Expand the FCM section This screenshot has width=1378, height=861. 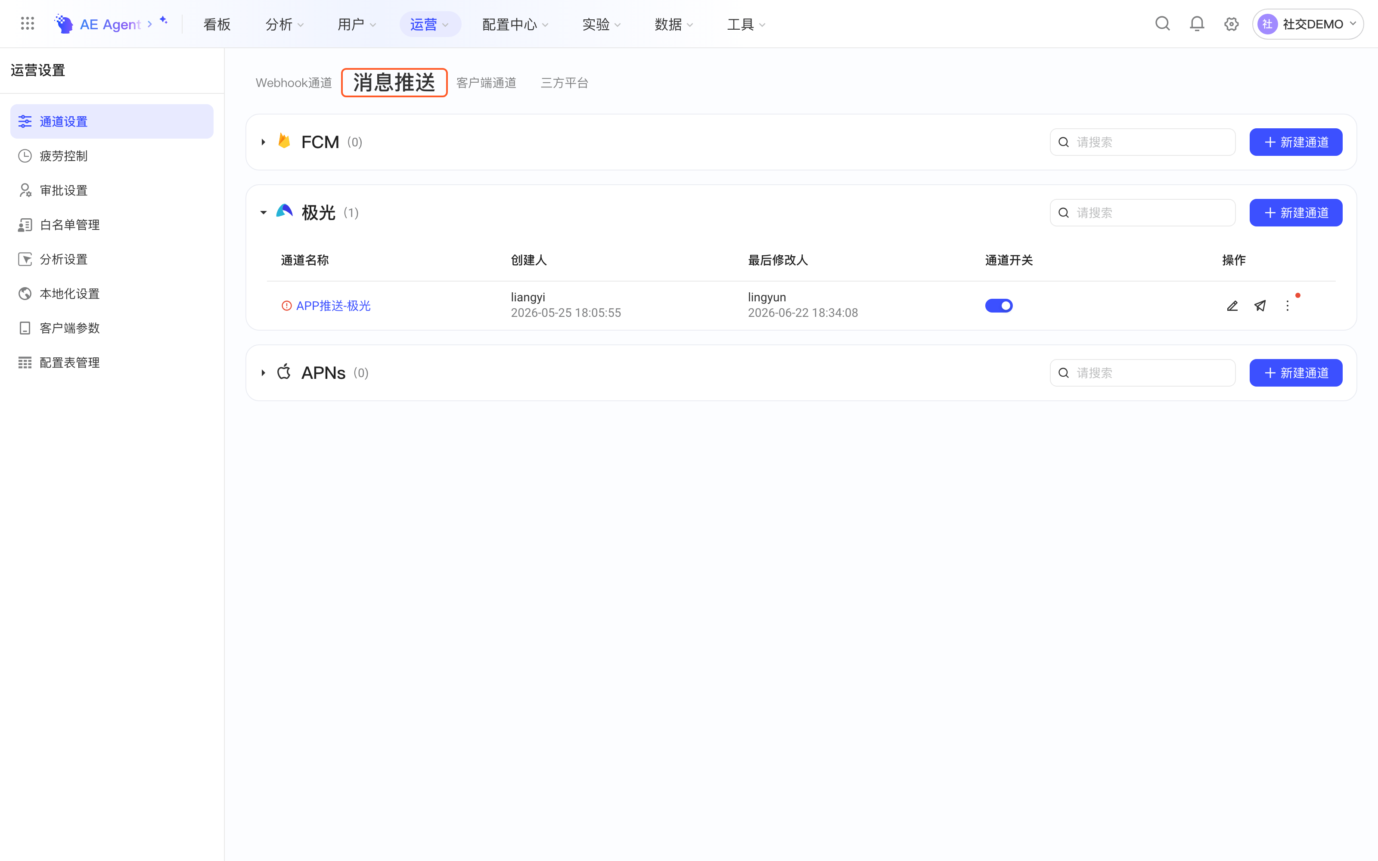click(263, 142)
